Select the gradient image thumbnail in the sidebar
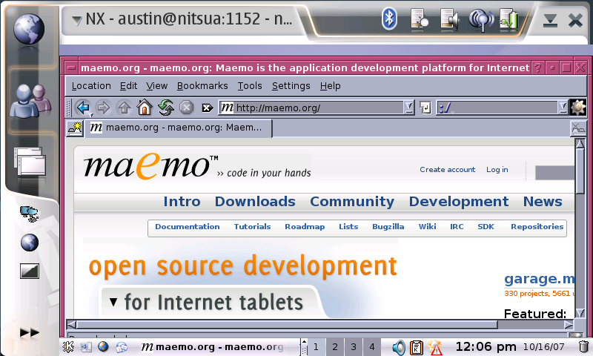The height and width of the screenshot is (356, 593). pyautogui.click(x=30, y=271)
